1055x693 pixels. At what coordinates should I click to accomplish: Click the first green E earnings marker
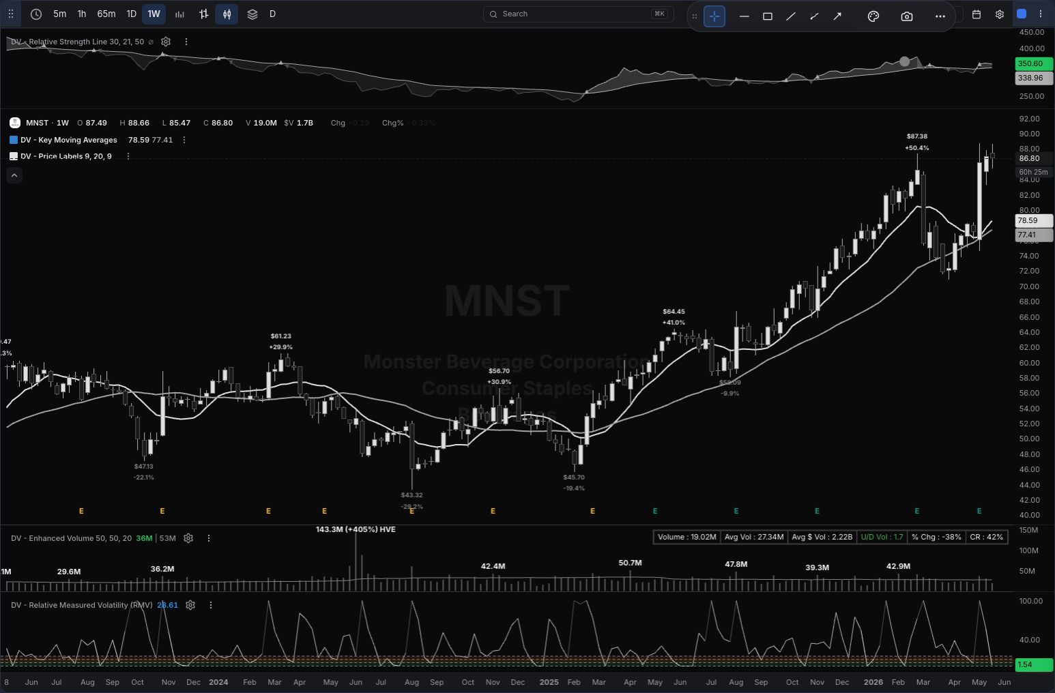(655, 511)
